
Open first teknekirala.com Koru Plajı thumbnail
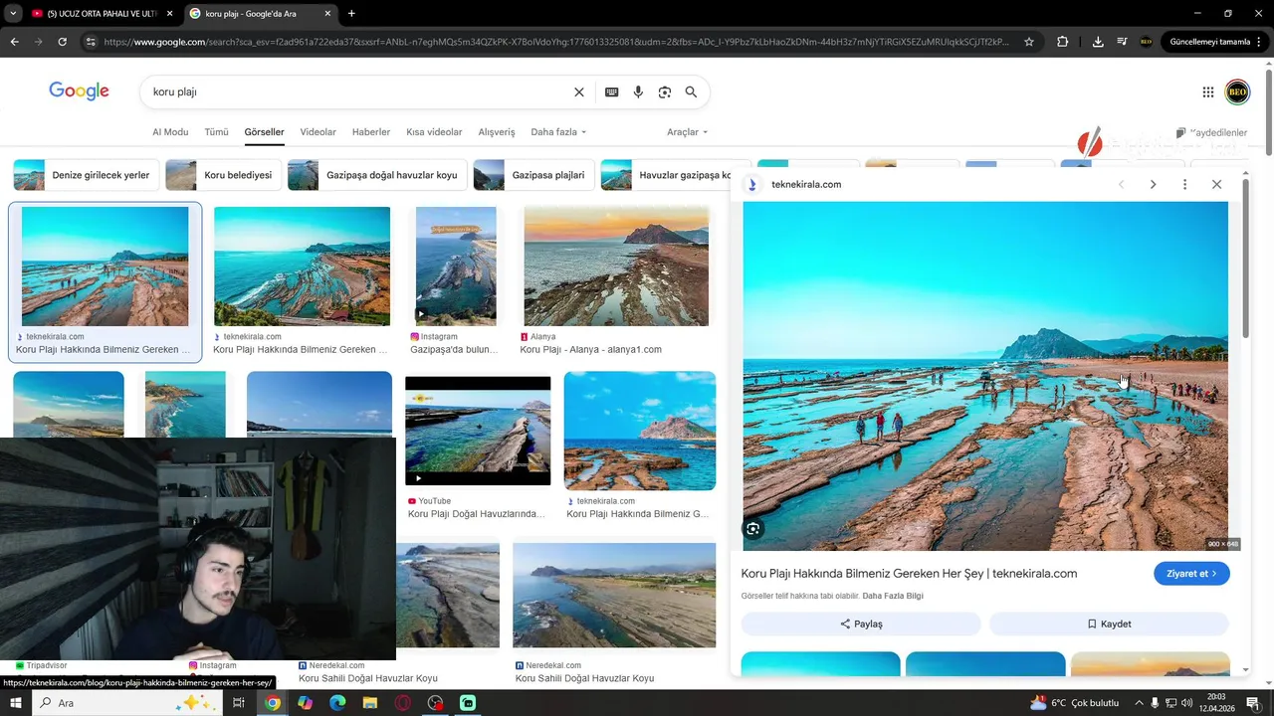click(x=105, y=267)
